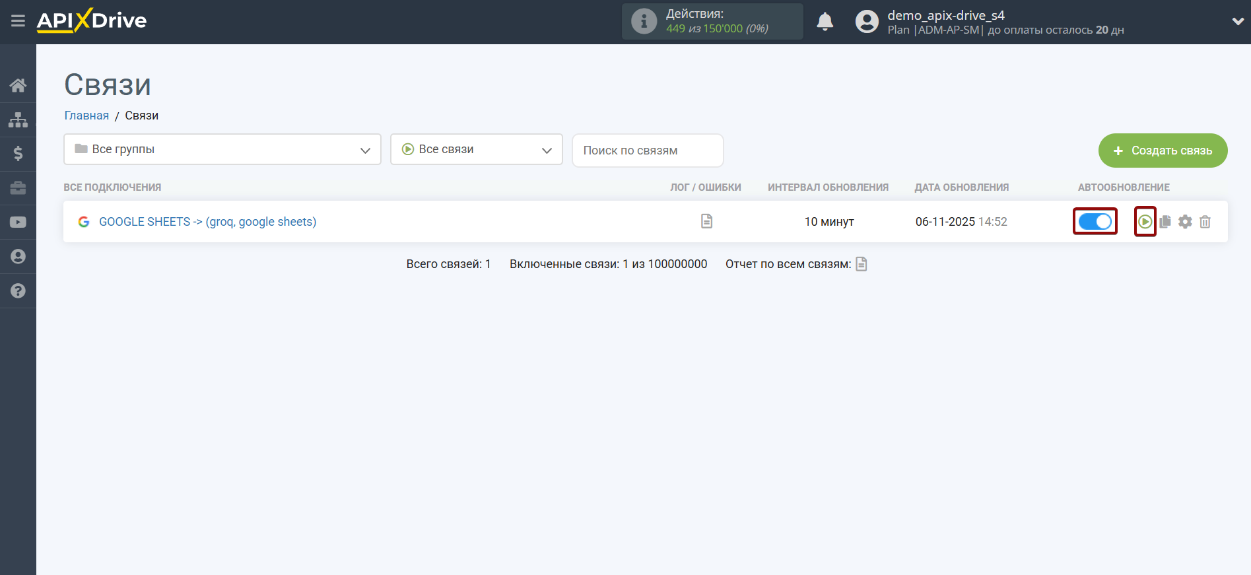1251x575 pixels.
Task: Open the profile sidebar icon
Action: click(x=18, y=257)
